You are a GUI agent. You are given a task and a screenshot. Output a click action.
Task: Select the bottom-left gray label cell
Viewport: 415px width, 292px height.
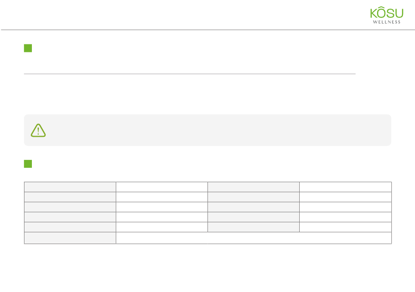point(70,238)
